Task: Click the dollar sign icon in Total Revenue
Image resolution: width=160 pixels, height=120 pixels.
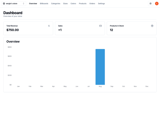Action: [49, 26]
